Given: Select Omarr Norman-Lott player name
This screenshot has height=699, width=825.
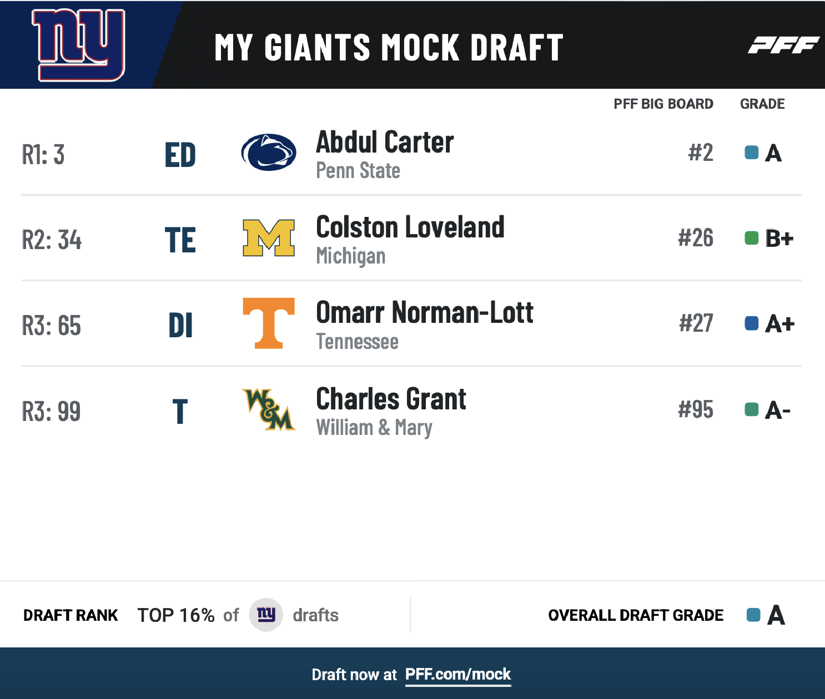Looking at the screenshot, I should point(425,312).
